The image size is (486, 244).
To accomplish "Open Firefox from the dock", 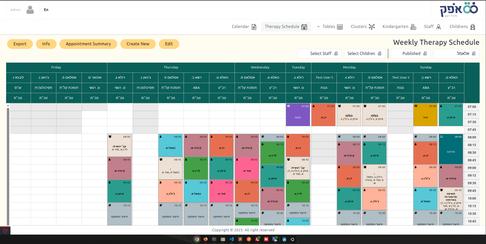I will 206,239.
